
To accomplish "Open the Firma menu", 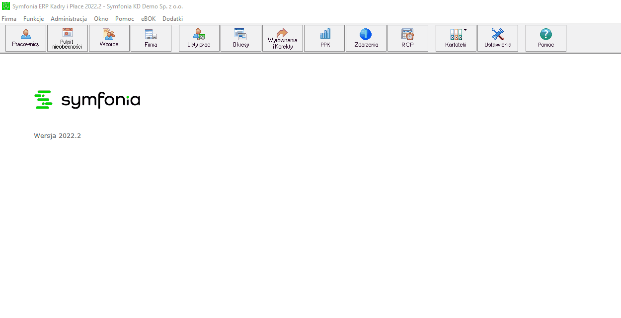I will 9,19.
